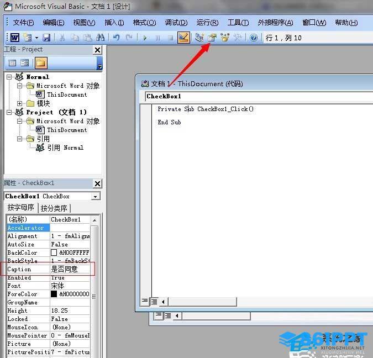Image resolution: width=373 pixels, height=358 pixels.
Task: Run the macro with the play icon
Action: coord(145,38)
